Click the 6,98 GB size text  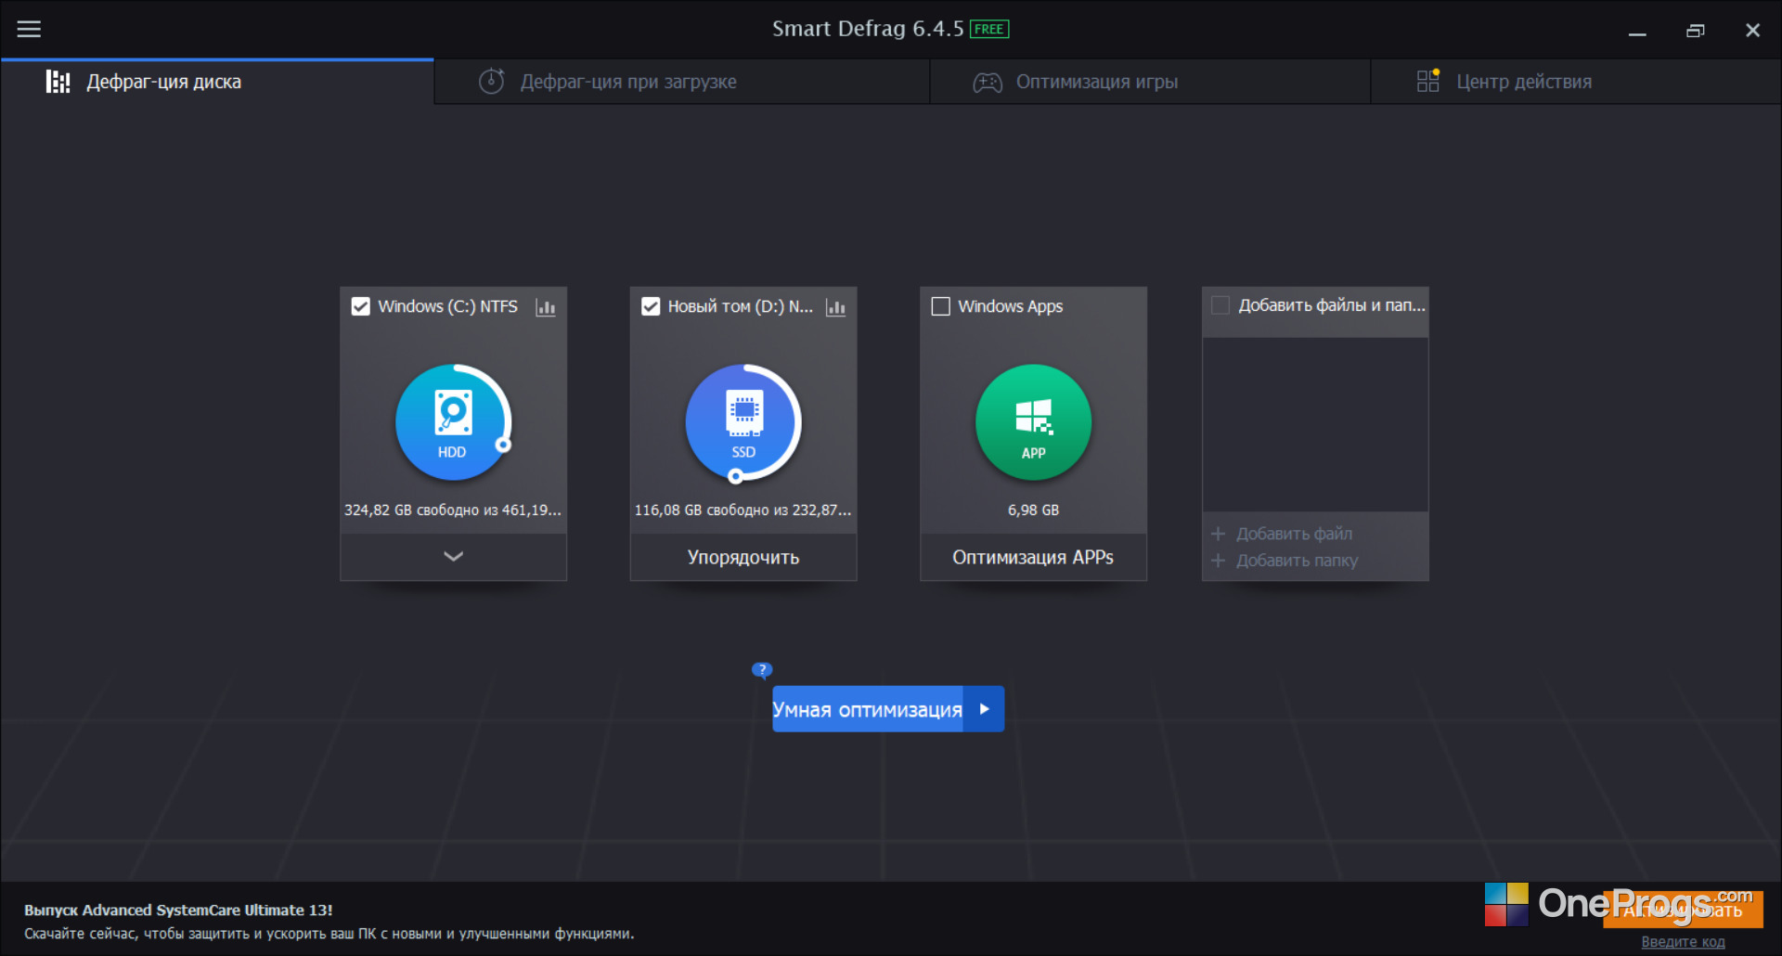coord(1033,510)
